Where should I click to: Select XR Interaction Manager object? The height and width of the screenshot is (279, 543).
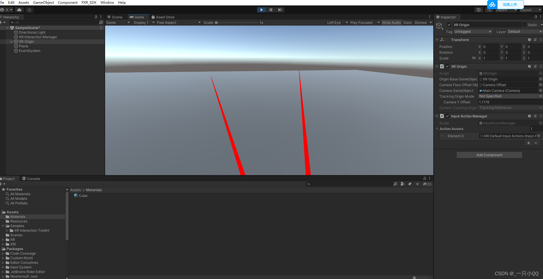(x=38, y=37)
